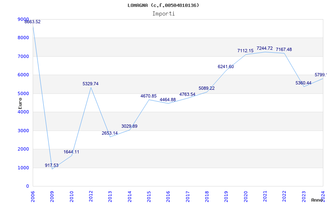Select the 7167.48 data label
This screenshot has height=204, width=327.
(x=284, y=49)
